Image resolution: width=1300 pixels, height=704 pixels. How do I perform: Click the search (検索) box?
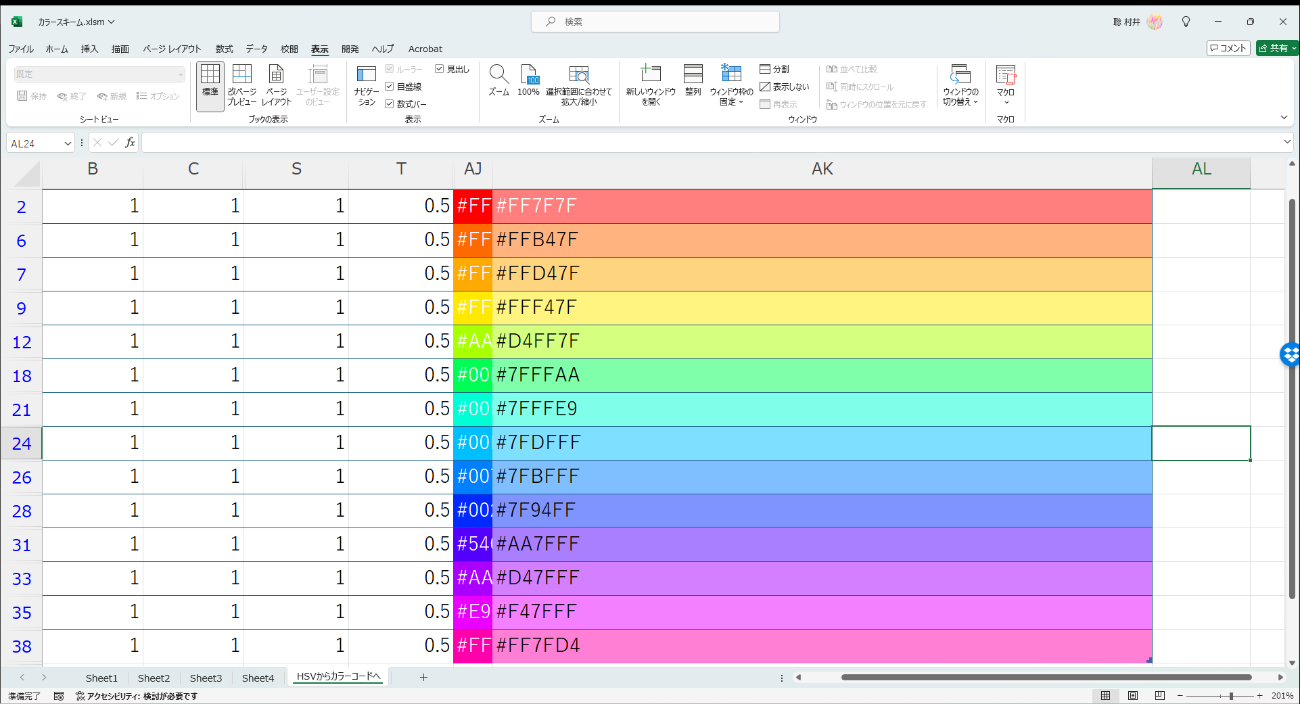pyautogui.click(x=655, y=22)
